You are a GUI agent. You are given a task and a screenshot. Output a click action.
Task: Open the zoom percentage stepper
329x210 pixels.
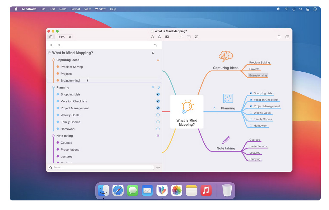pyautogui.click(x=69, y=37)
